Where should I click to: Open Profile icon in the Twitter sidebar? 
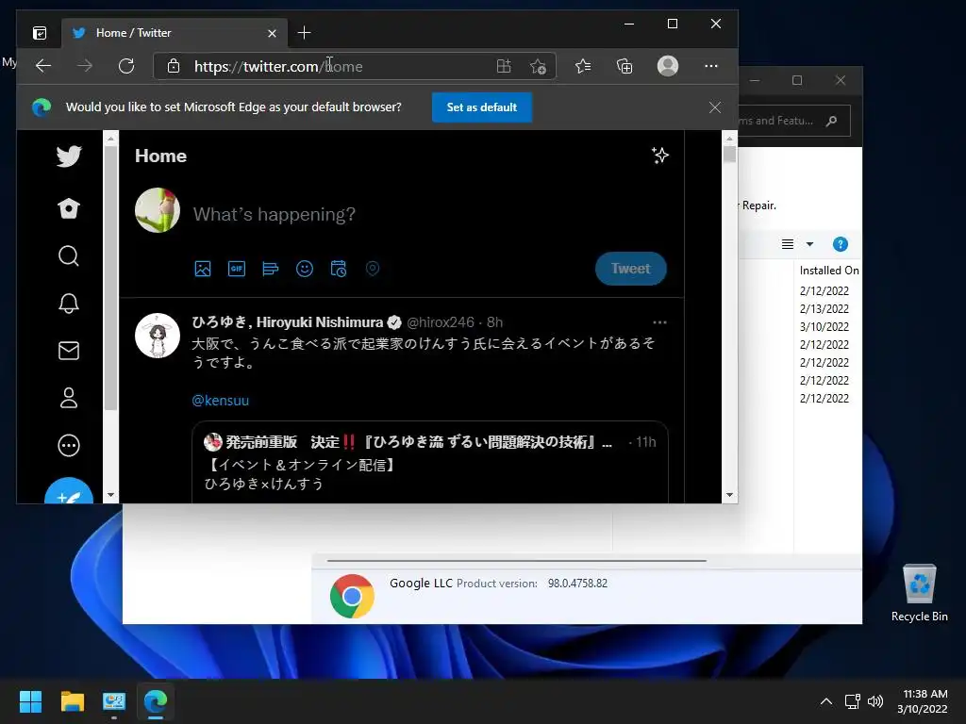point(68,398)
